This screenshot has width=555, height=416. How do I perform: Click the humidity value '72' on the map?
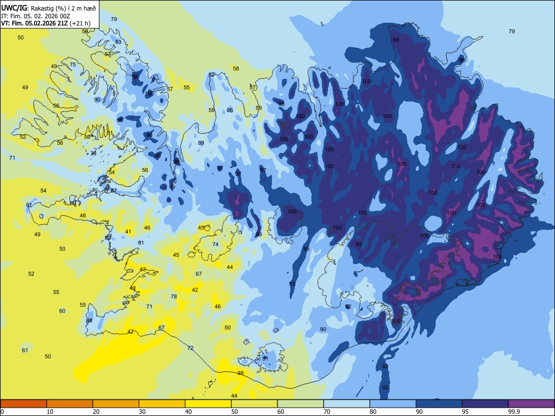(190, 348)
